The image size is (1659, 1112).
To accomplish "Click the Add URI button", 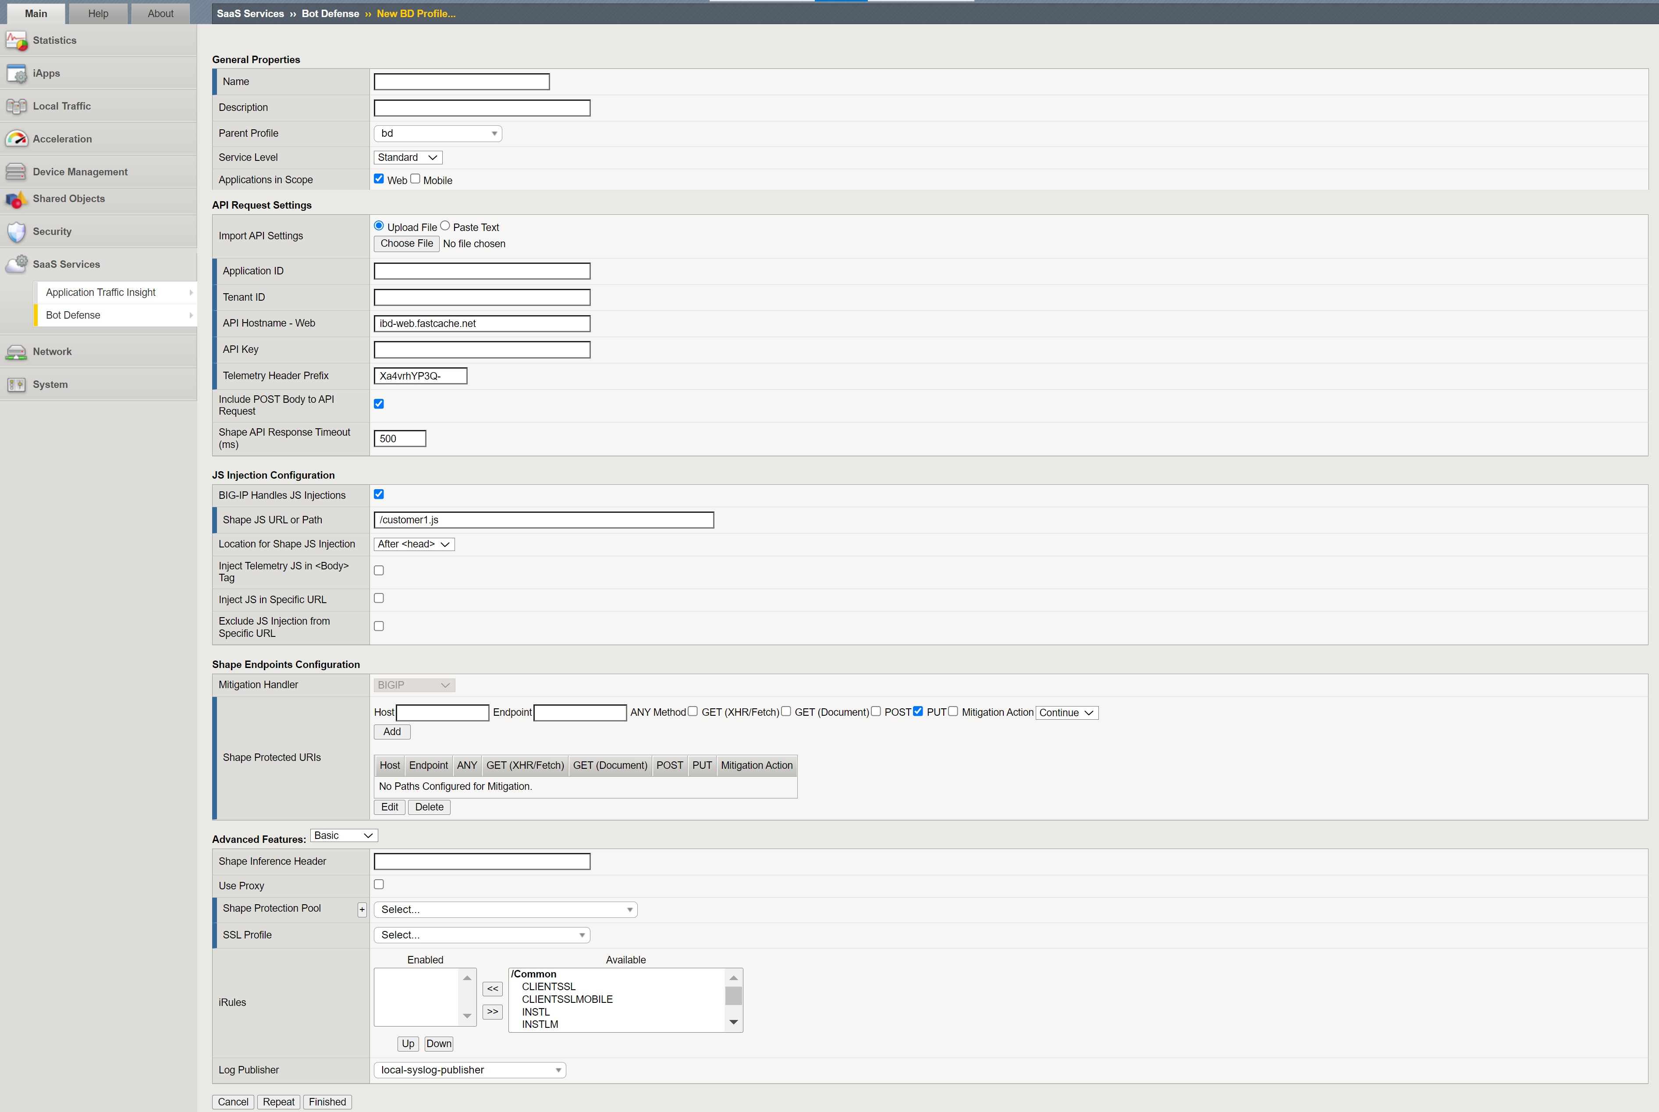I will point(392,732).
